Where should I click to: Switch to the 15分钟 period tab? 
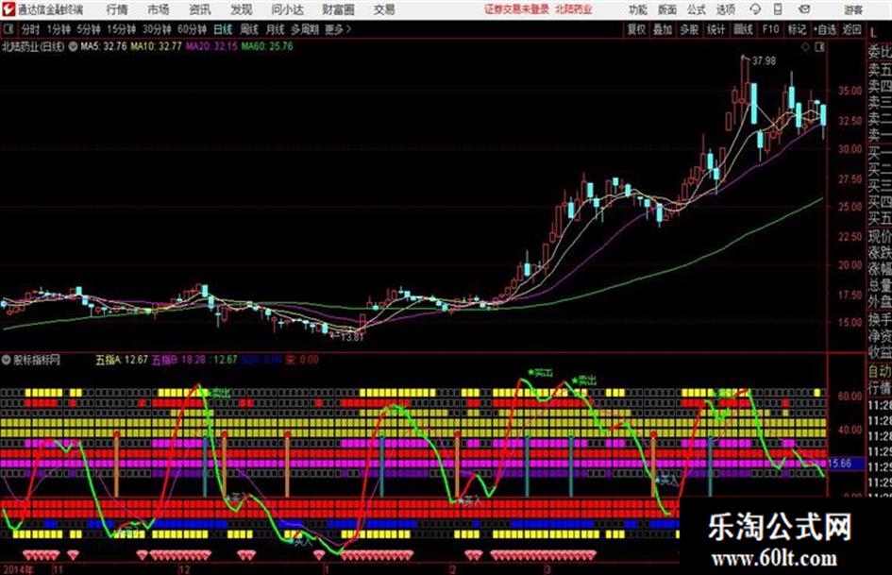(122, 29)
